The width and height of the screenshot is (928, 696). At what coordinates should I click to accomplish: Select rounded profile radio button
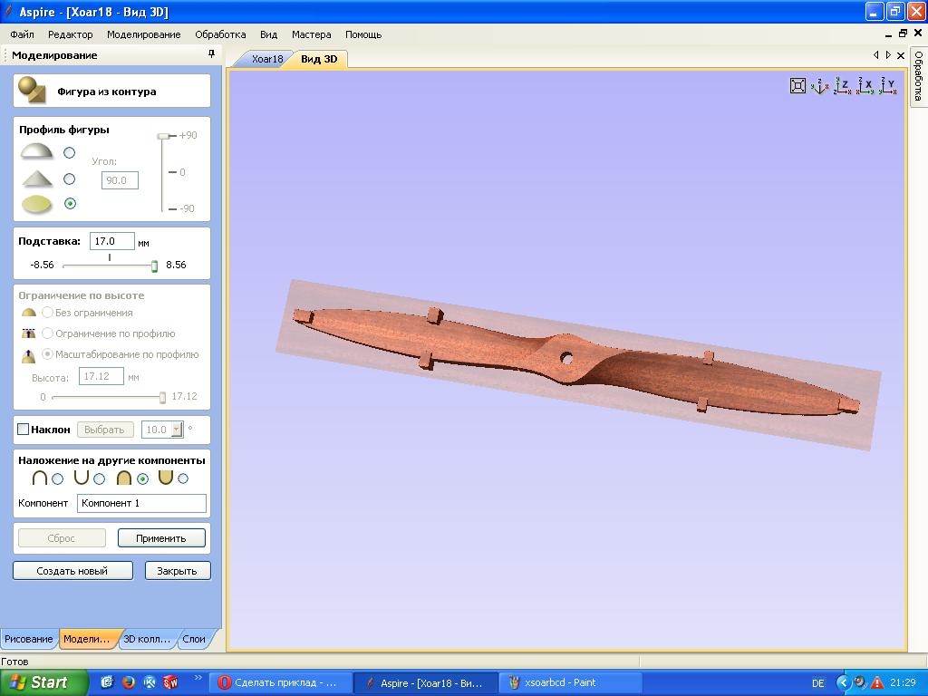[x=69, y=152]
